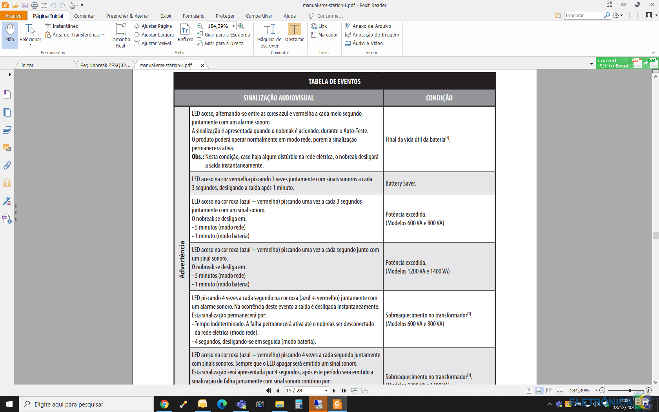This screenshot has height=412, width=659.
Task: Open the security lock panel
Action: click(7, 183)
